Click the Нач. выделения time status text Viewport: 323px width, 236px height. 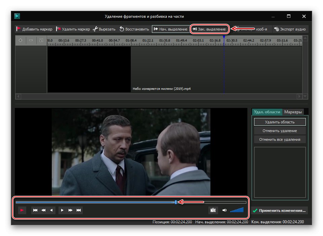221,222
